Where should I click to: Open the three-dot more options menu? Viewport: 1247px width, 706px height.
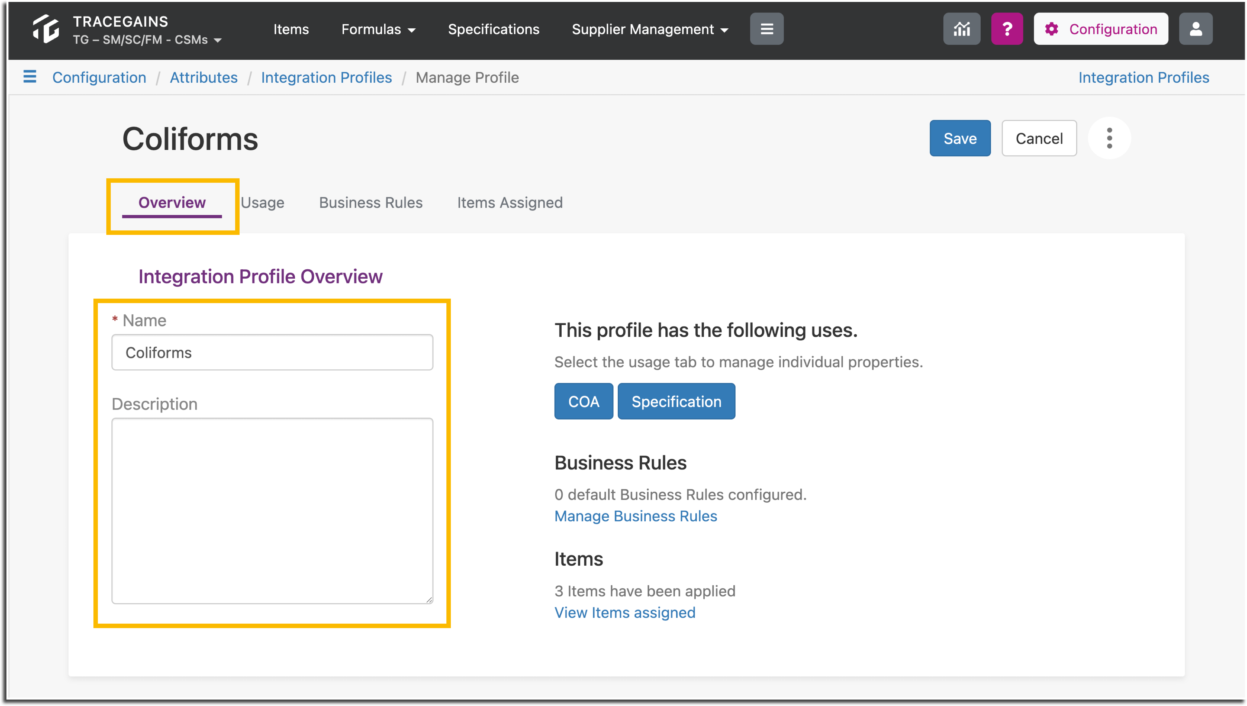click(x=1109, y=138)
